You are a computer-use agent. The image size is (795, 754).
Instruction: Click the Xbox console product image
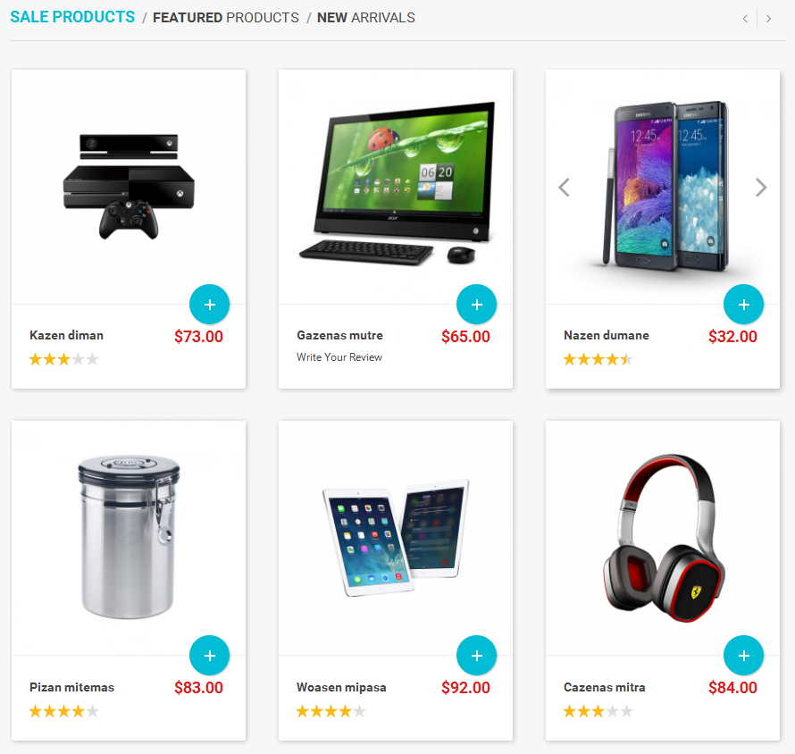129,187
